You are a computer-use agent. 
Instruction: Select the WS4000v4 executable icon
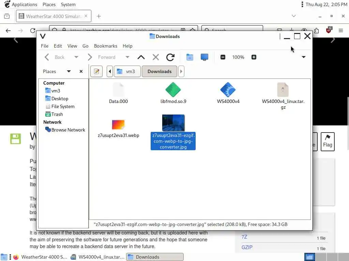coord(228,90)
